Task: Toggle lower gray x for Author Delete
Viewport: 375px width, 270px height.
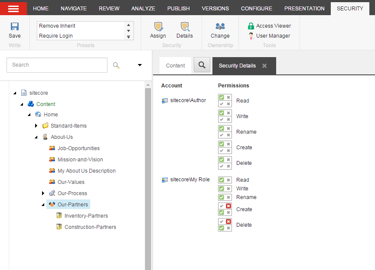Action: click(228, 166)
